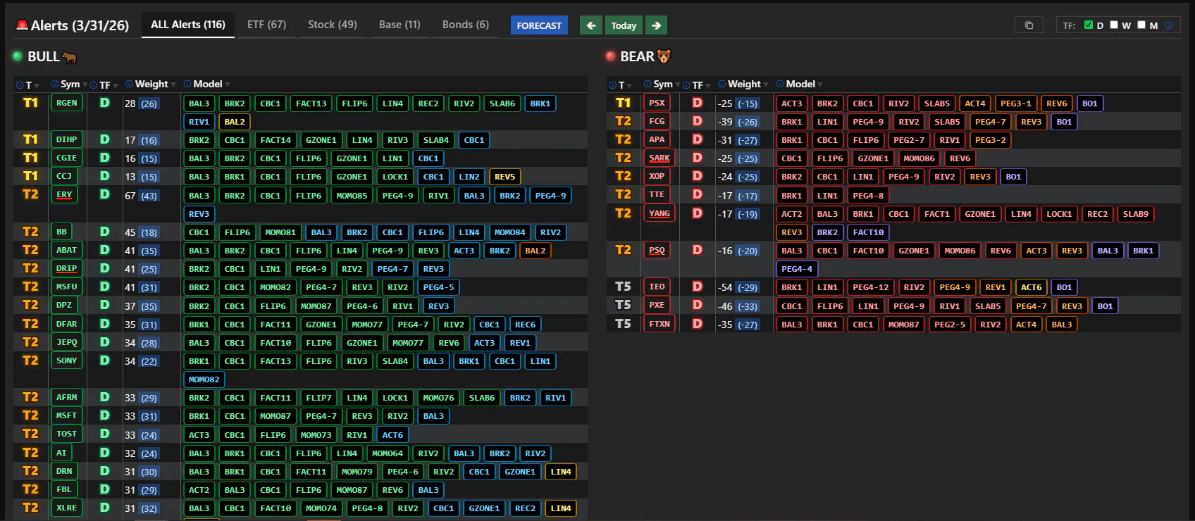Enable the W timeframe checkbox
The width and height of the screenshot is (1195, 521).
1114,25
